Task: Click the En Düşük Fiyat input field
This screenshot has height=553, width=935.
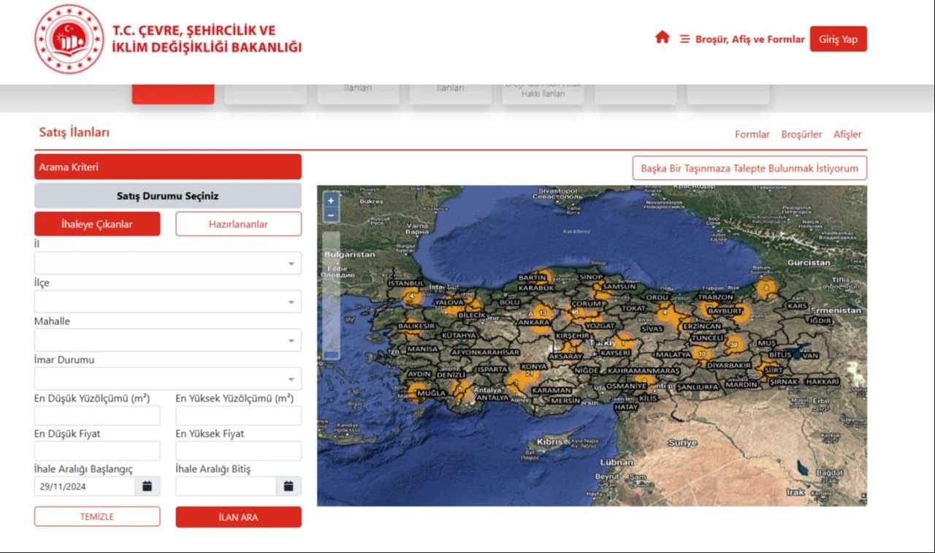Action: pyautogui.click(x=97, y=451)
